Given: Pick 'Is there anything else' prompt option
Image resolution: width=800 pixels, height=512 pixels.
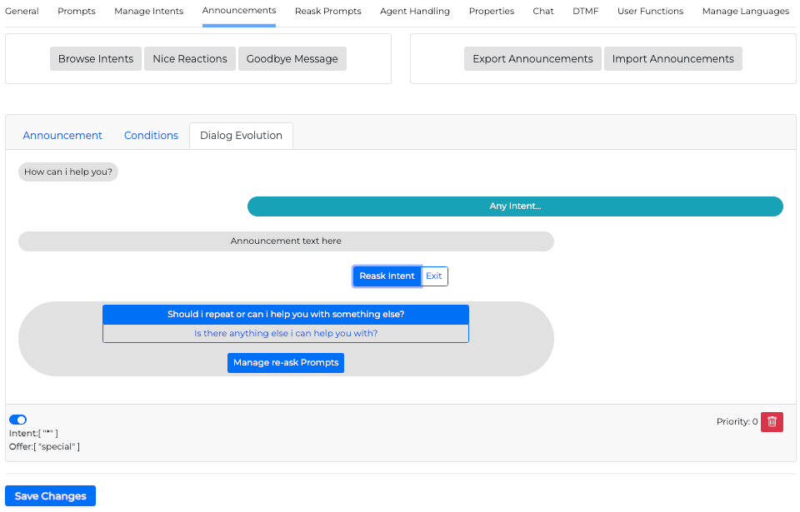Looking at the screenshot, I should tap(285, 334).
